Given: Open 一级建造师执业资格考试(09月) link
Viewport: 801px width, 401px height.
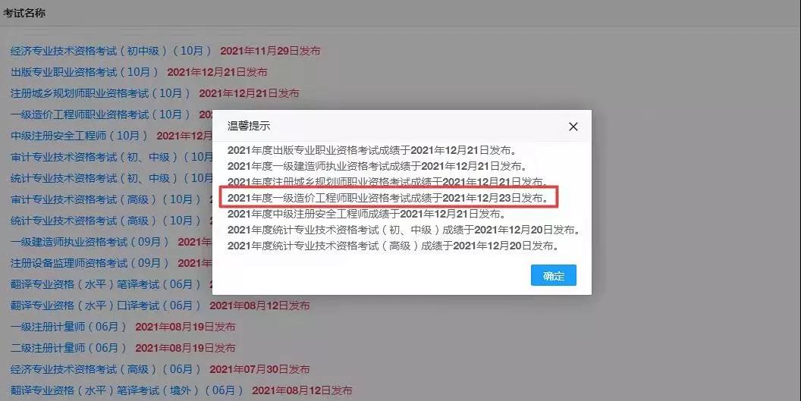Looking at the screenshot, I should click(90, 242).
